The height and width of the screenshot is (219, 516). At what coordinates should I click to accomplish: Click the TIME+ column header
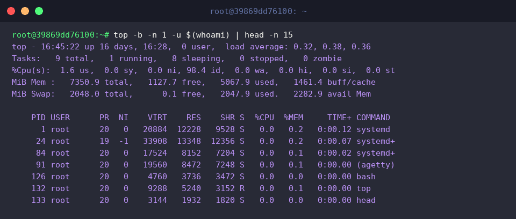click(x=339, y=118)
